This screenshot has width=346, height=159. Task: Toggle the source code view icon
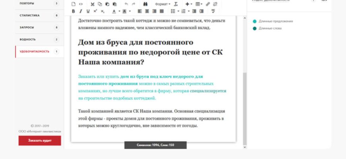[81, 4]
